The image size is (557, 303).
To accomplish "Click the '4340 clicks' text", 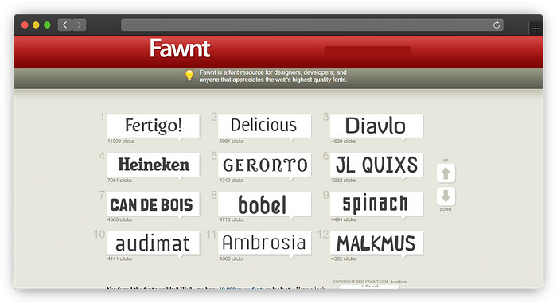I will (232, 180).
